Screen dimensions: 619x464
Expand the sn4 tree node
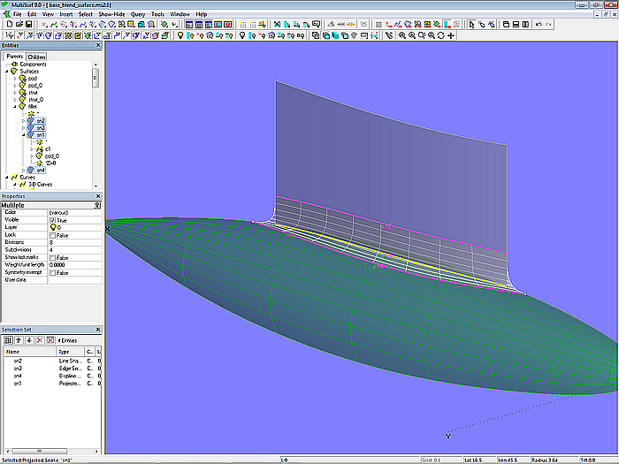click(x=24, y=170)
